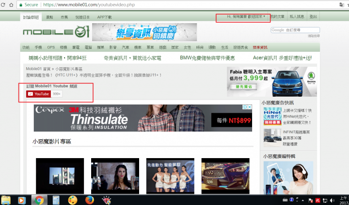This screenshot has width=349, height=205.
Task: Open the red 樂享資訊 menu item
Action: (x=260, y=47)
